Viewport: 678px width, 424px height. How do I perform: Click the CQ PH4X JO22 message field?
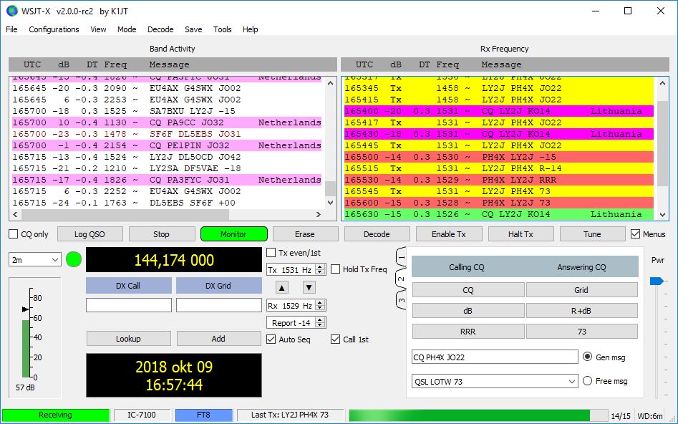[495, 357]
